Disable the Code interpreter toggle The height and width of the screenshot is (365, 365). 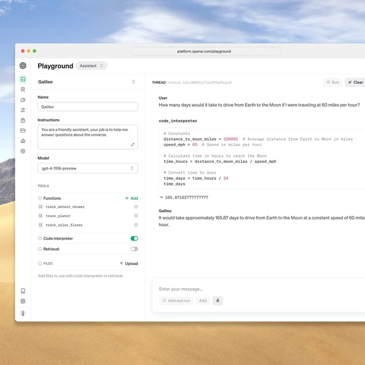(x=134, y=238)
